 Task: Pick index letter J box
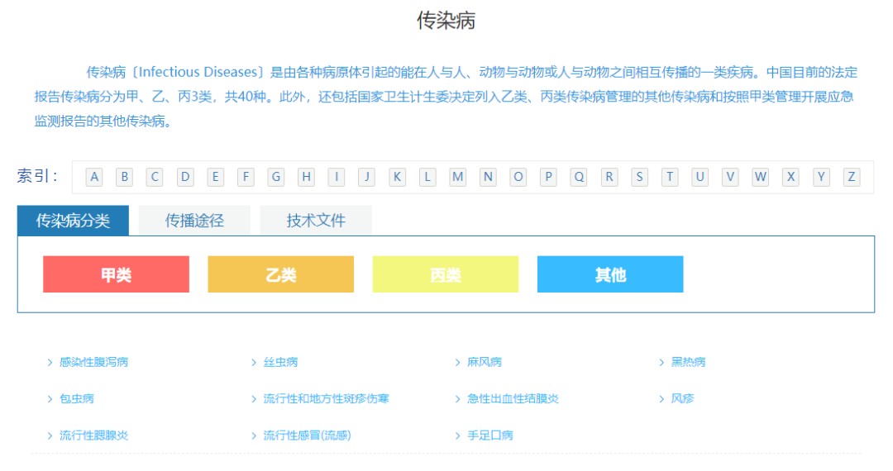click(x=367, y=177)
